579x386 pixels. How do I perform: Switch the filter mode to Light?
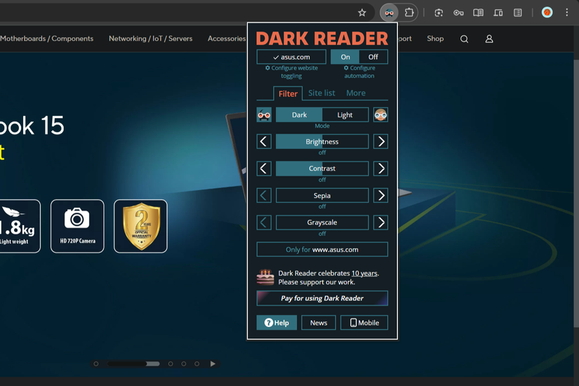click(x=345, y=115)
